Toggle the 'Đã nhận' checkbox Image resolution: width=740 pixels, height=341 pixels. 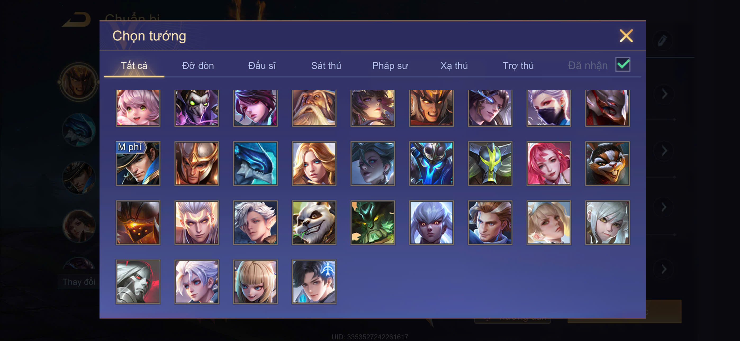[x=622, y=64]
